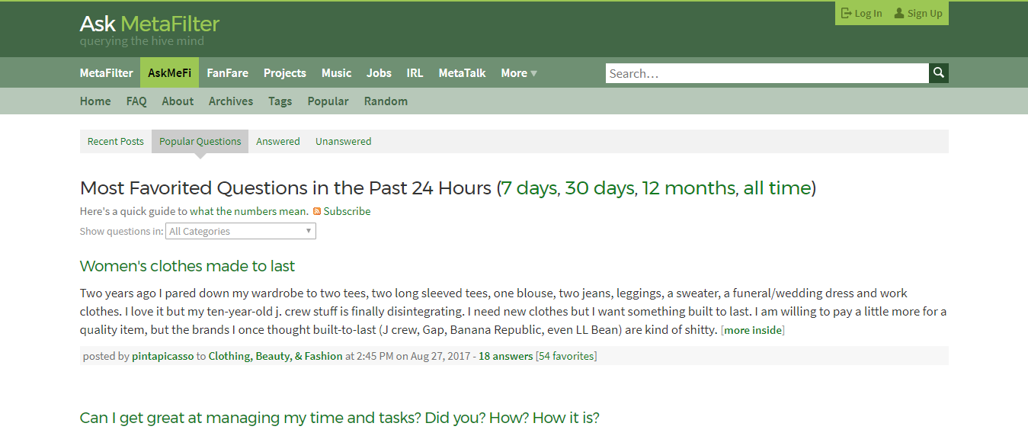This screenshot has height=436, width=1028.
Task: Click the Sign Up button
Action: [x=918, y=13]
